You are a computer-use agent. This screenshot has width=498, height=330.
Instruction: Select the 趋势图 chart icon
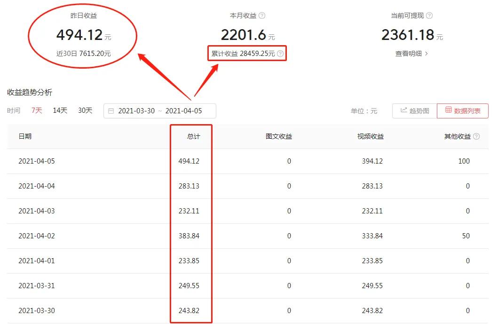[403, 110]
